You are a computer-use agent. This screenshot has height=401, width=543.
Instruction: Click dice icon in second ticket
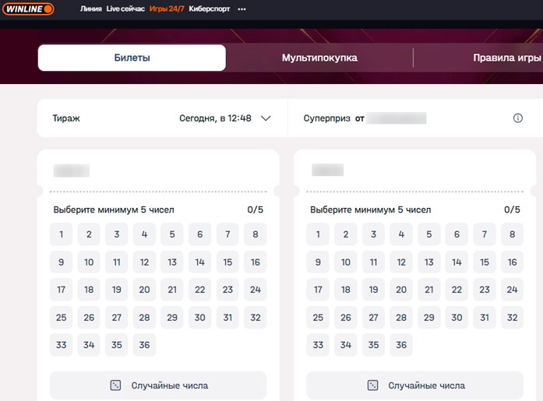coord(373,385)
